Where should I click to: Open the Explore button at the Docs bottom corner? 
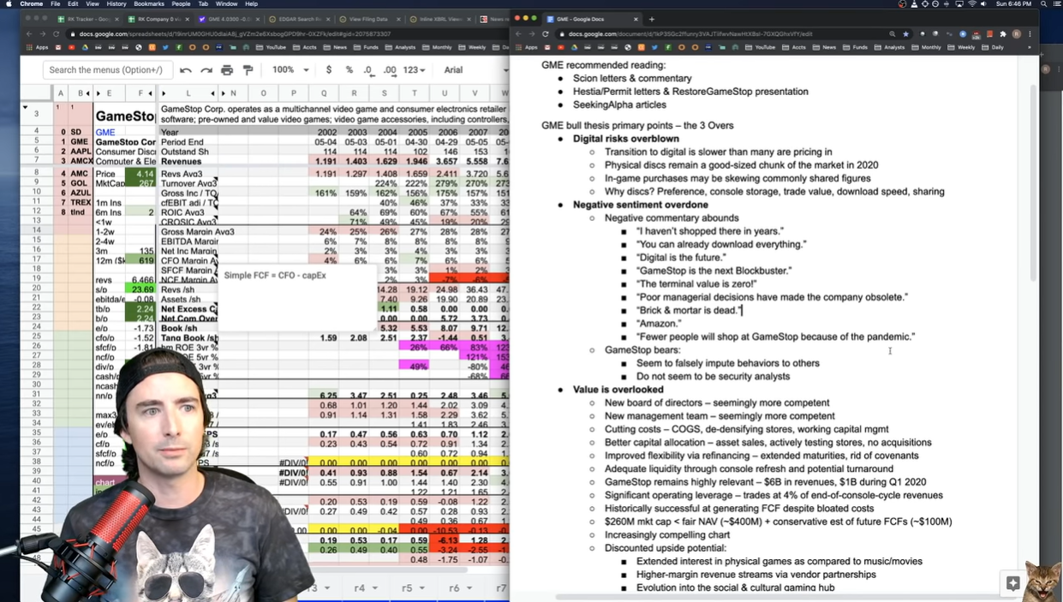[x=1013, y=583]
